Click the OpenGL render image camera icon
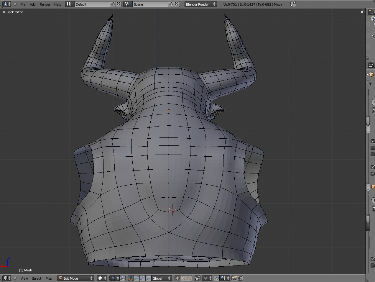The height and width of the screenshot is (282, 375). click(234, 278)
